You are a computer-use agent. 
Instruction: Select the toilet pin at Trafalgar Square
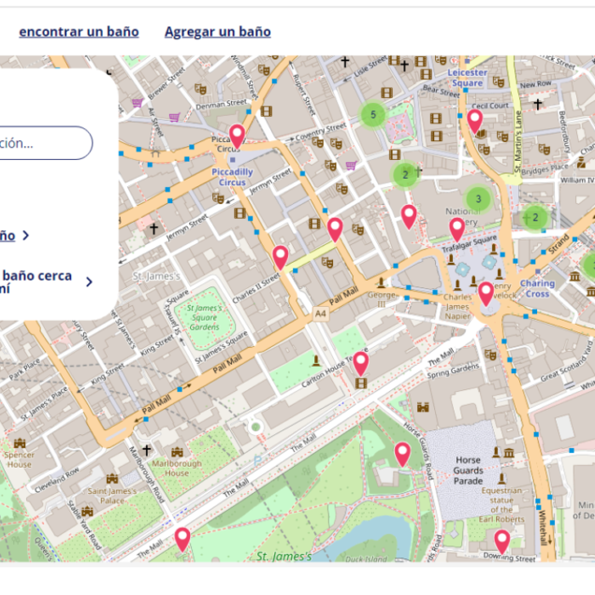pos(457,228)
